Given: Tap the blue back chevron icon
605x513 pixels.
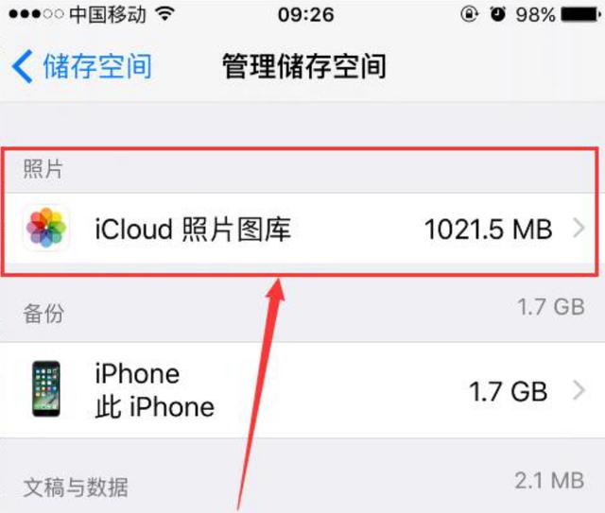Looking at the screenshot, I should 22,66.
